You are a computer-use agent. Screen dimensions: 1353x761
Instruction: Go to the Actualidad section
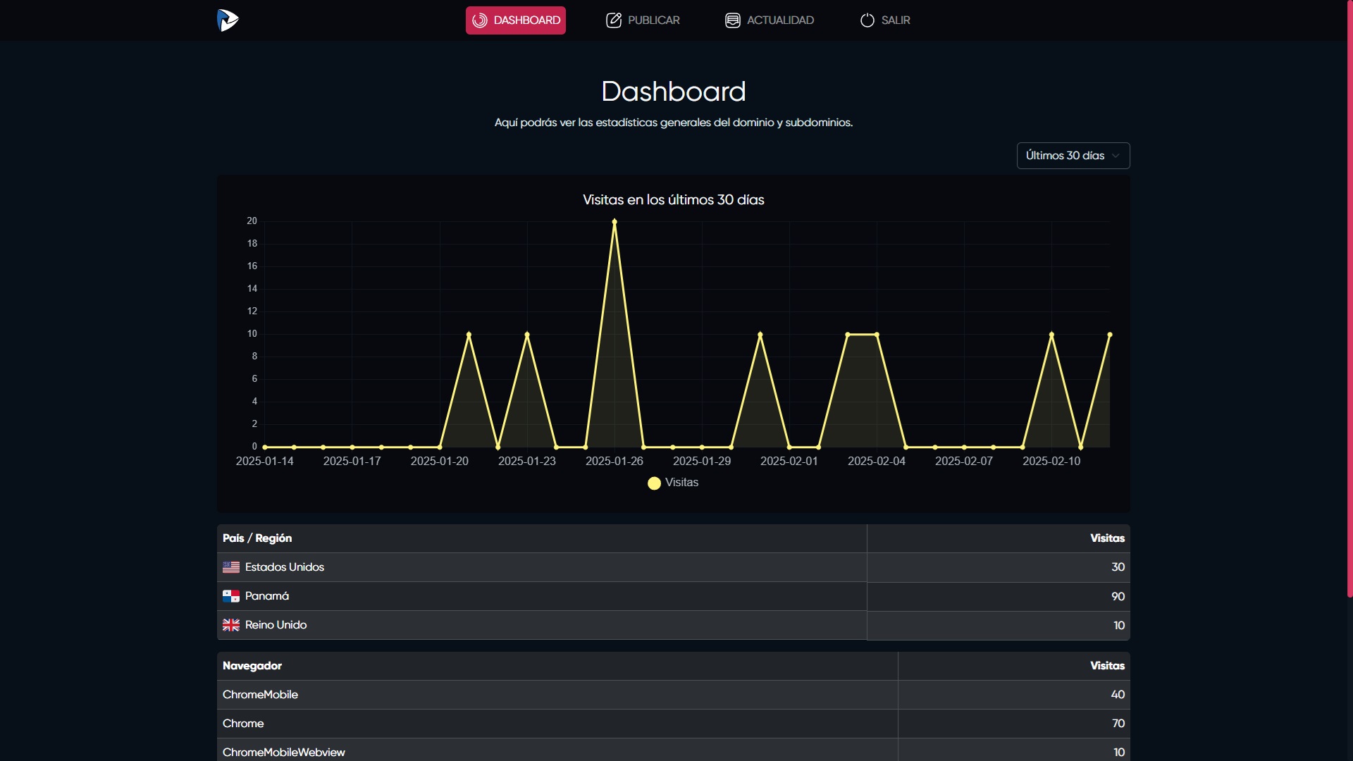[x=770, y=20]
